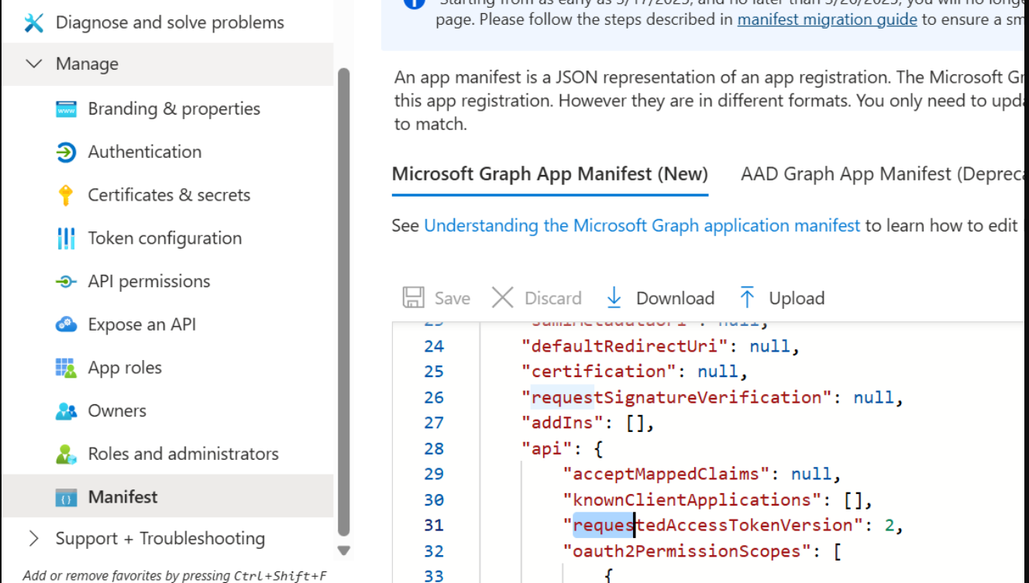Screen dimensions: 1029x583
Task: Click the Branding & properties icon
Action: coord(67,109)
